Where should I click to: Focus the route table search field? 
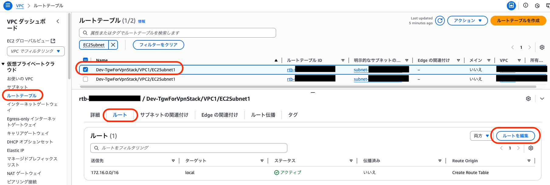(x=178, y=33)
